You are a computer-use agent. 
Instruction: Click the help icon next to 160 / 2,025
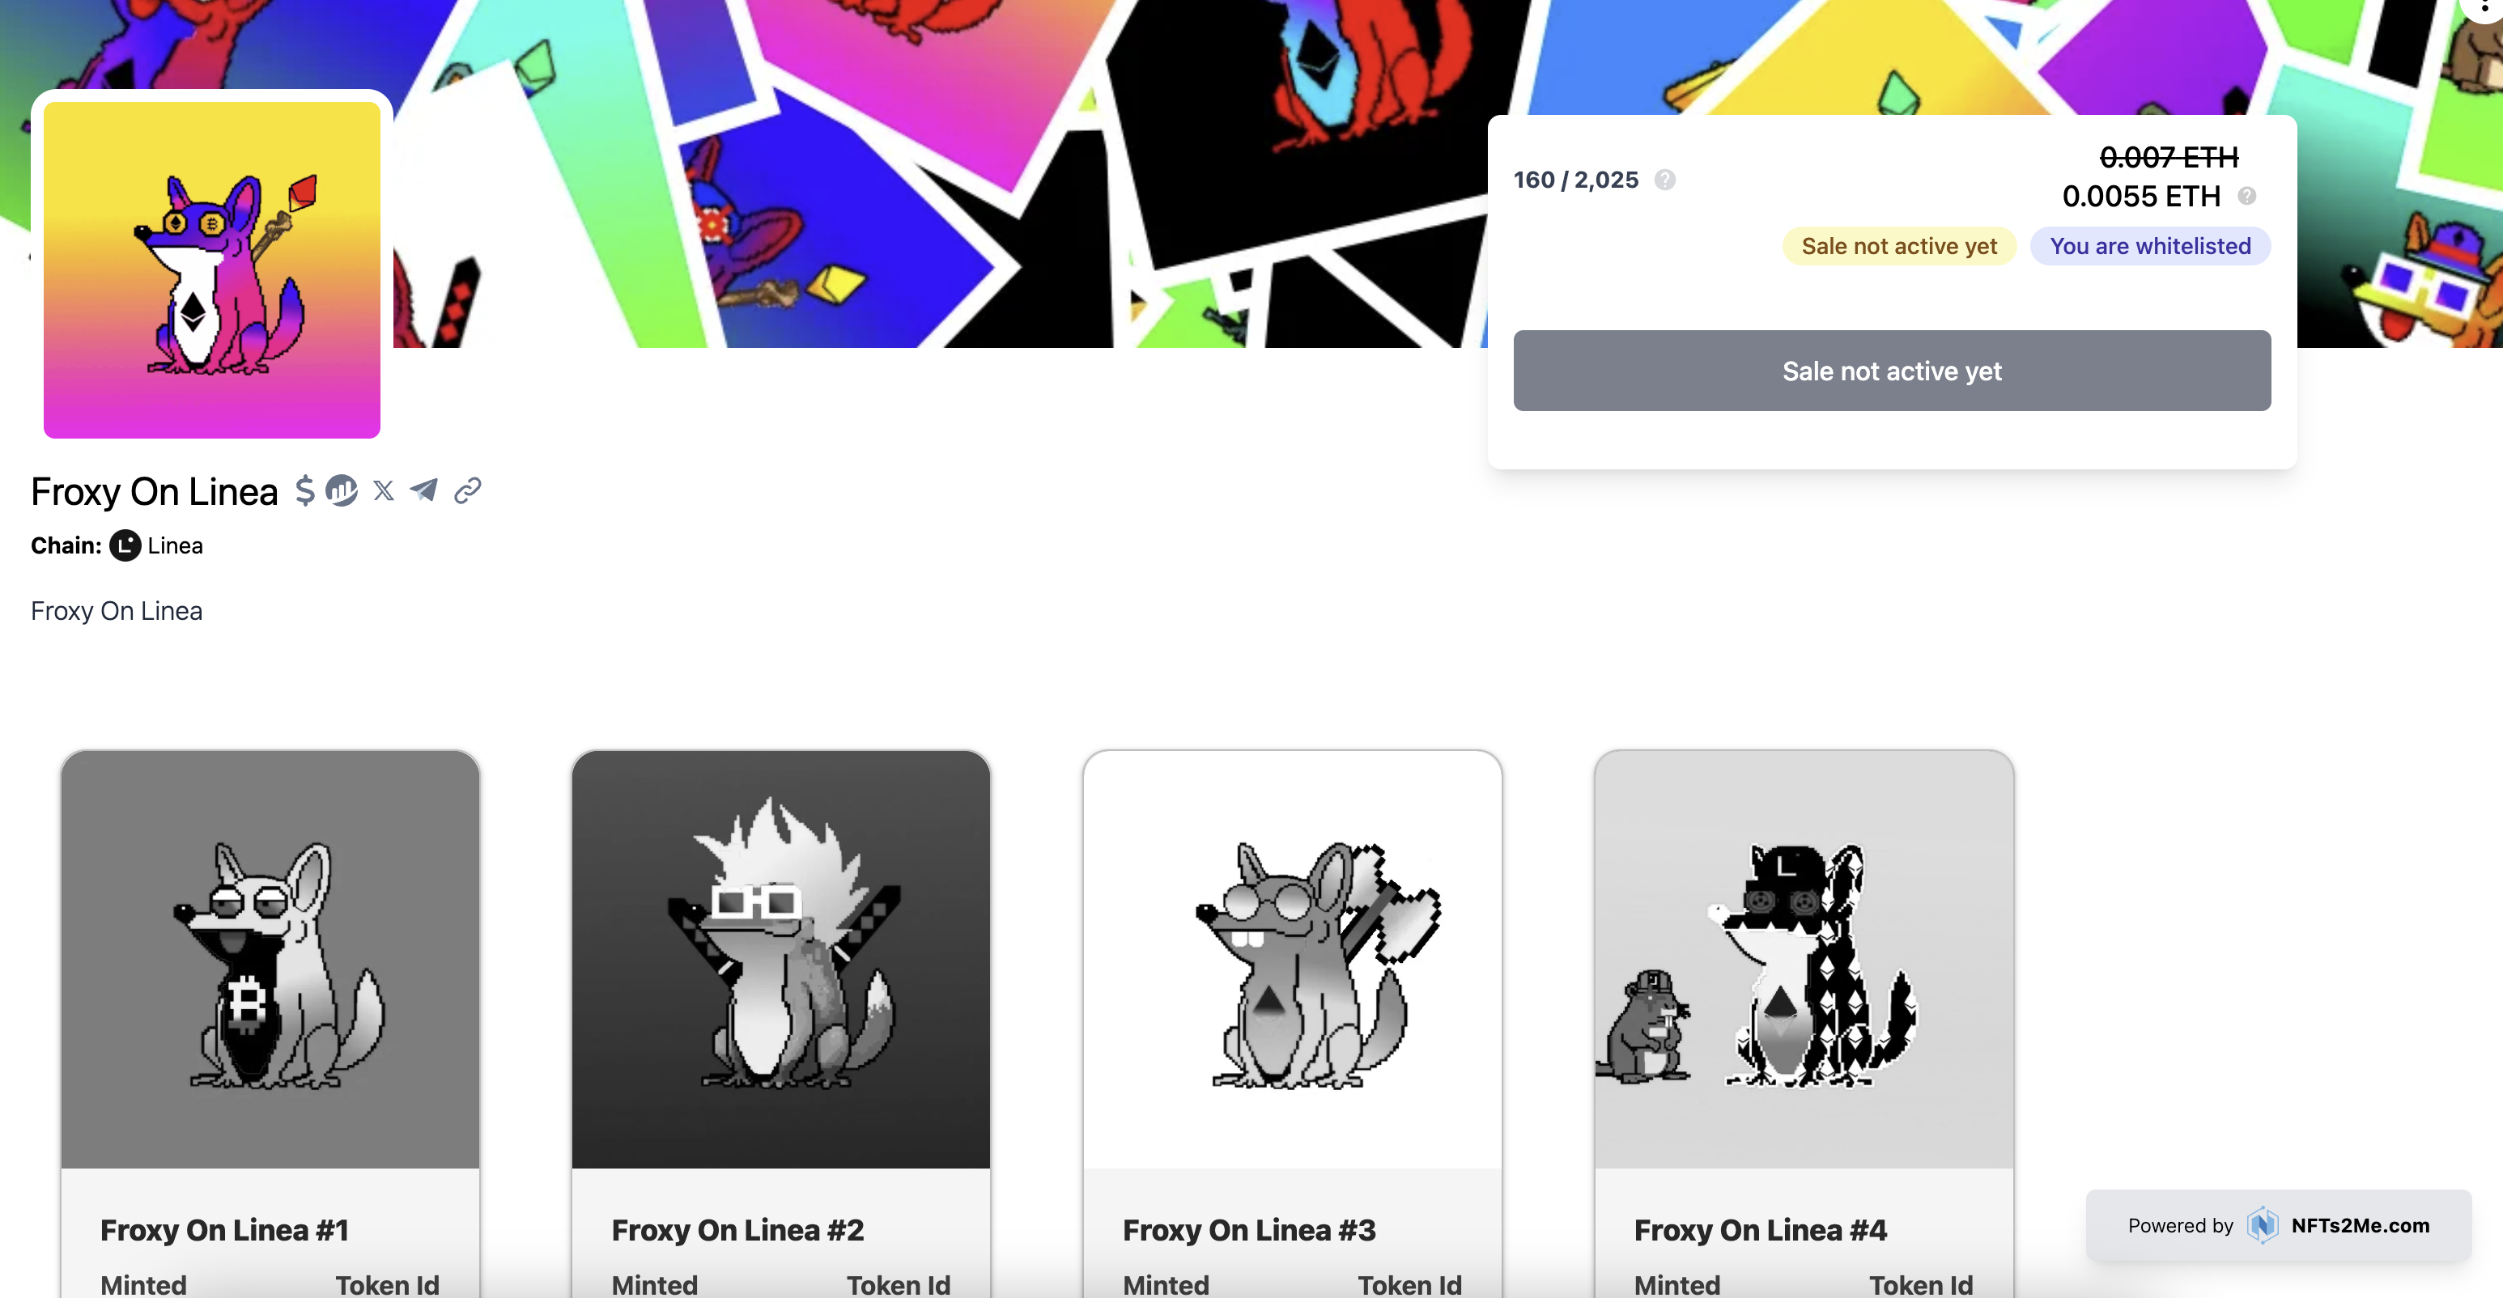tap(1664, 180)
